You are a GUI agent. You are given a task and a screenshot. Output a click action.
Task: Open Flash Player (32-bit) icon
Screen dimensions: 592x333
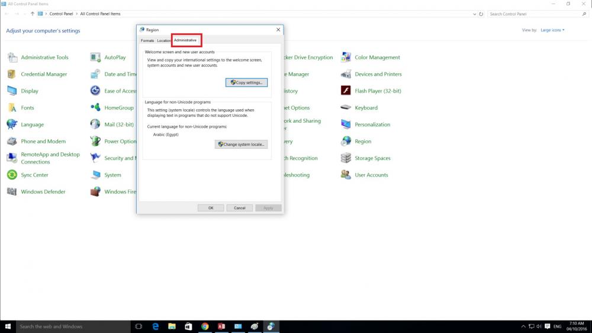(346, 91)
